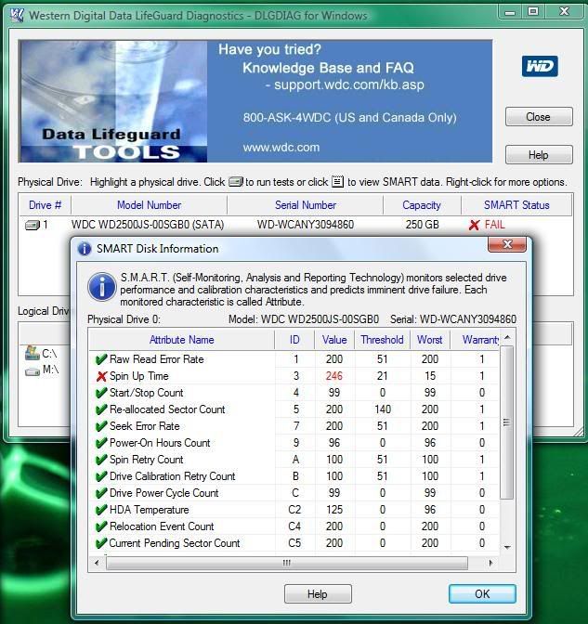Open Help in the SMART dialog

(318, 594)
